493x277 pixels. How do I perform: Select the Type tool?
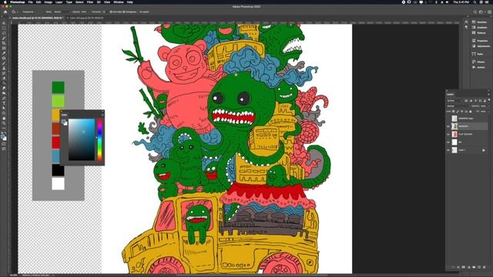tap(4, 103)
